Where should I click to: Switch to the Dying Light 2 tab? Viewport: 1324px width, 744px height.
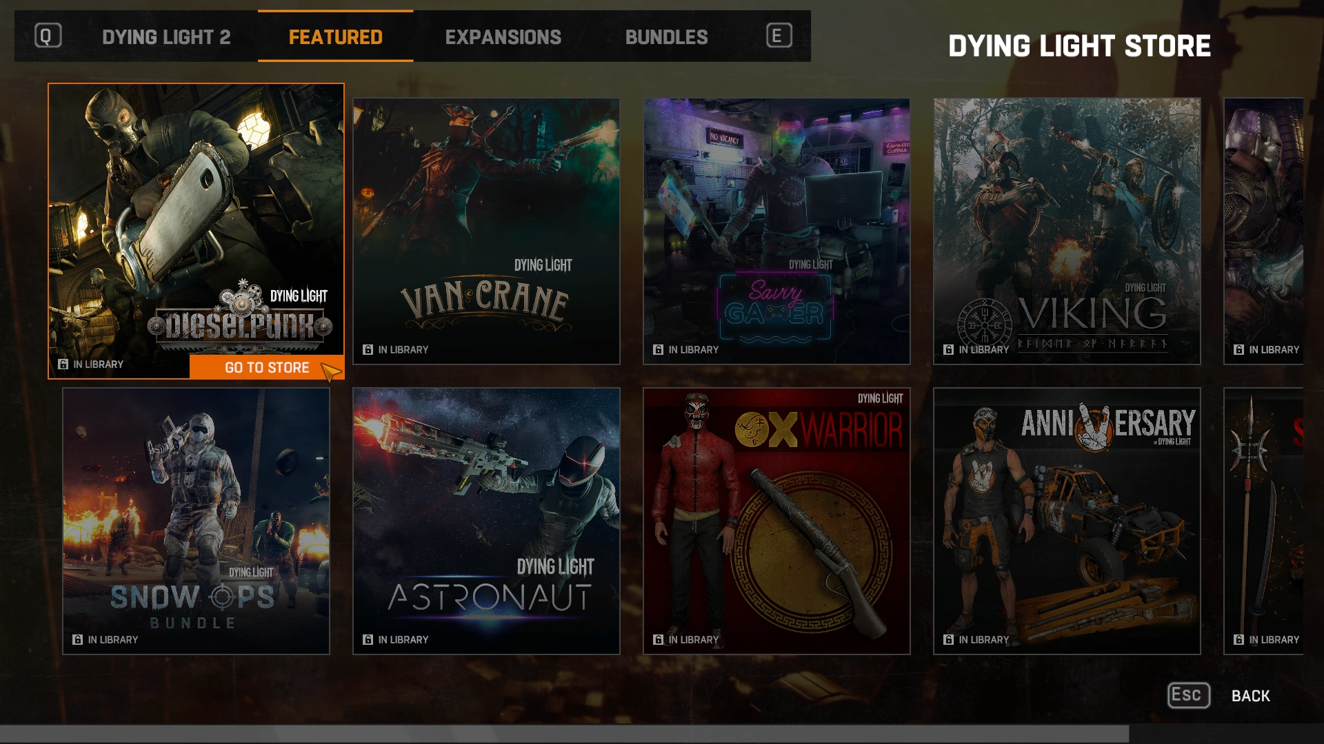click(166, 37)
